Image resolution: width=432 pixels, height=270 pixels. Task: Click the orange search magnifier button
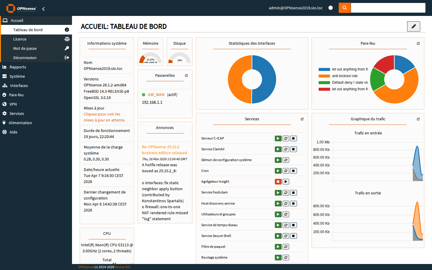[345, 8]
